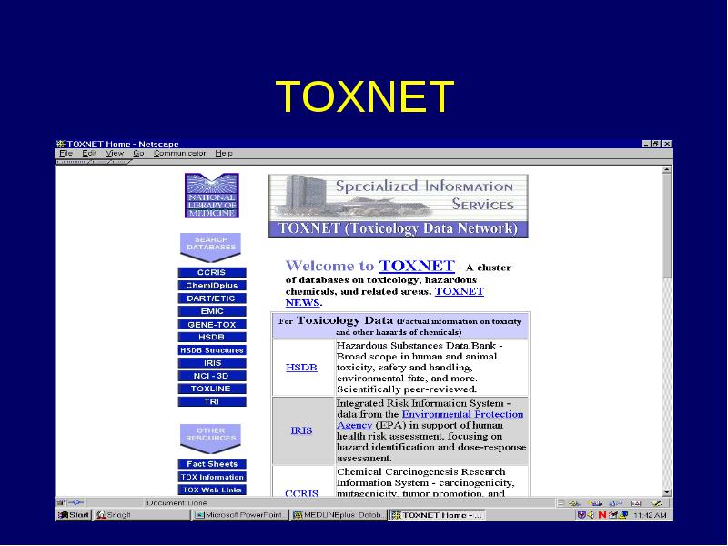Choose the GENE-TOX database button
Image resolution: width=728 pixels, height=546 pixels.
(x=212, y=325)
